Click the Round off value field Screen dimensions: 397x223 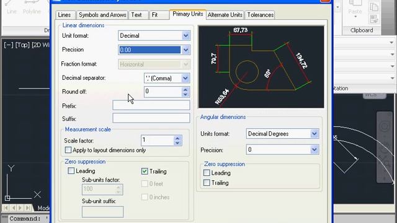click(x=163, y=92)
